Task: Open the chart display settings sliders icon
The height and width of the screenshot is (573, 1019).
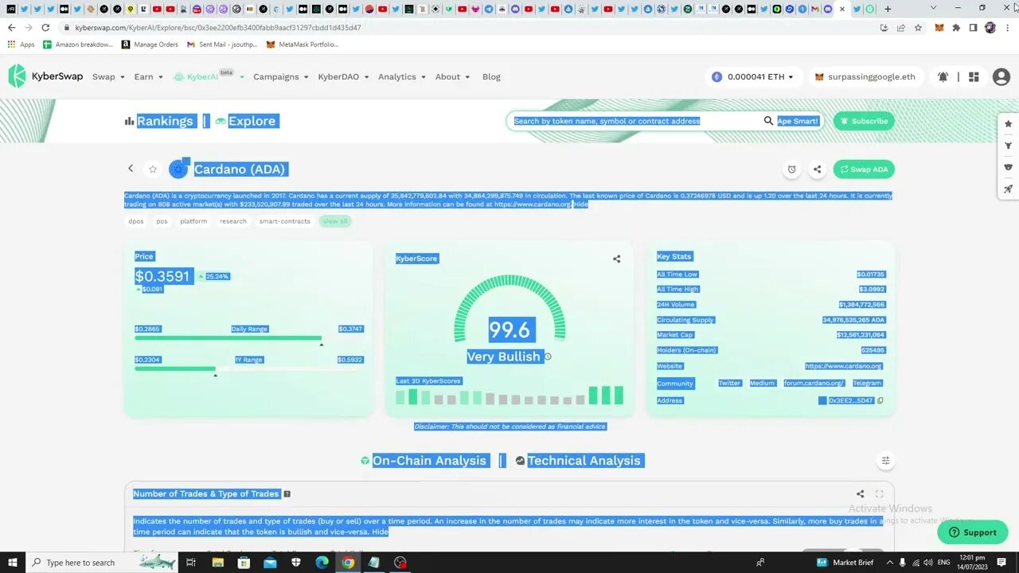Action: click(885, 461)
